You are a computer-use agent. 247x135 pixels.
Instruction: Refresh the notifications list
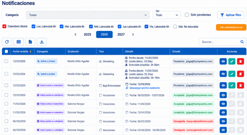[7, 42]
